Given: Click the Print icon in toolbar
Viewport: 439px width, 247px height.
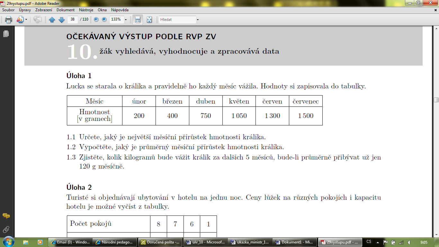Looking at the screenshot, I should (8, 20).
